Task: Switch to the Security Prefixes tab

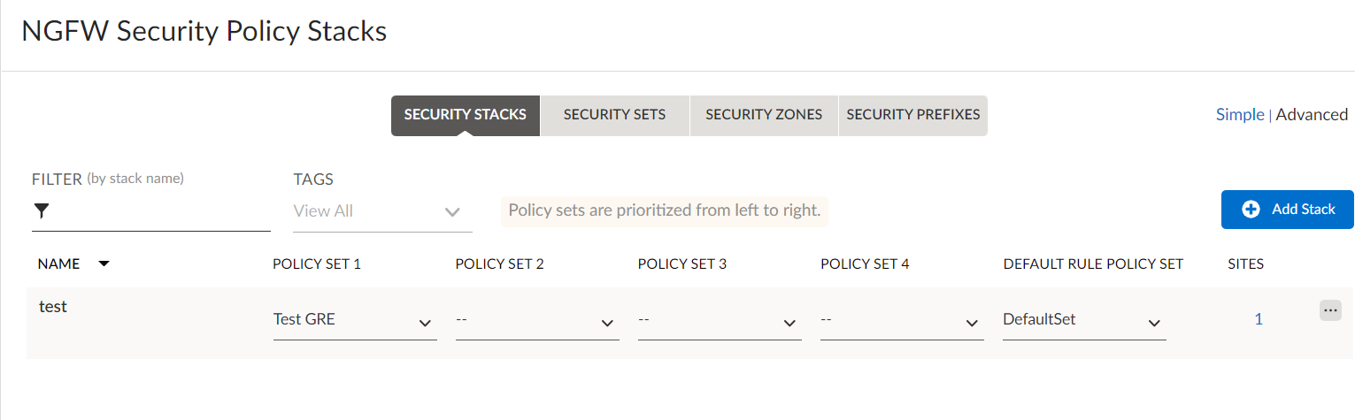Action: pos(912,115)
